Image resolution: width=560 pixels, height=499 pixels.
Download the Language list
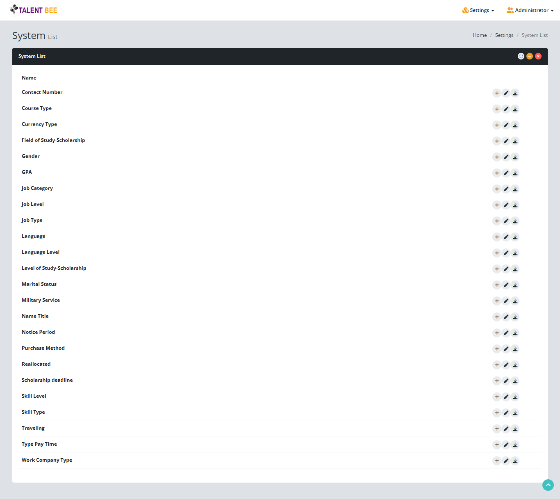coord(515,237)
